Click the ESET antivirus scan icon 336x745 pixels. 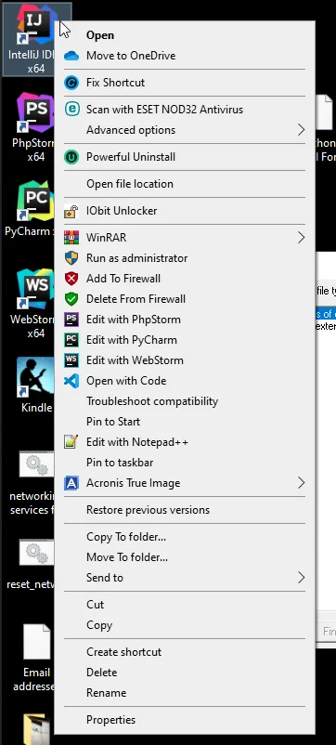point(71,110)
